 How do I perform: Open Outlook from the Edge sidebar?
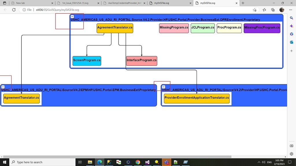(x=291, y=42)
